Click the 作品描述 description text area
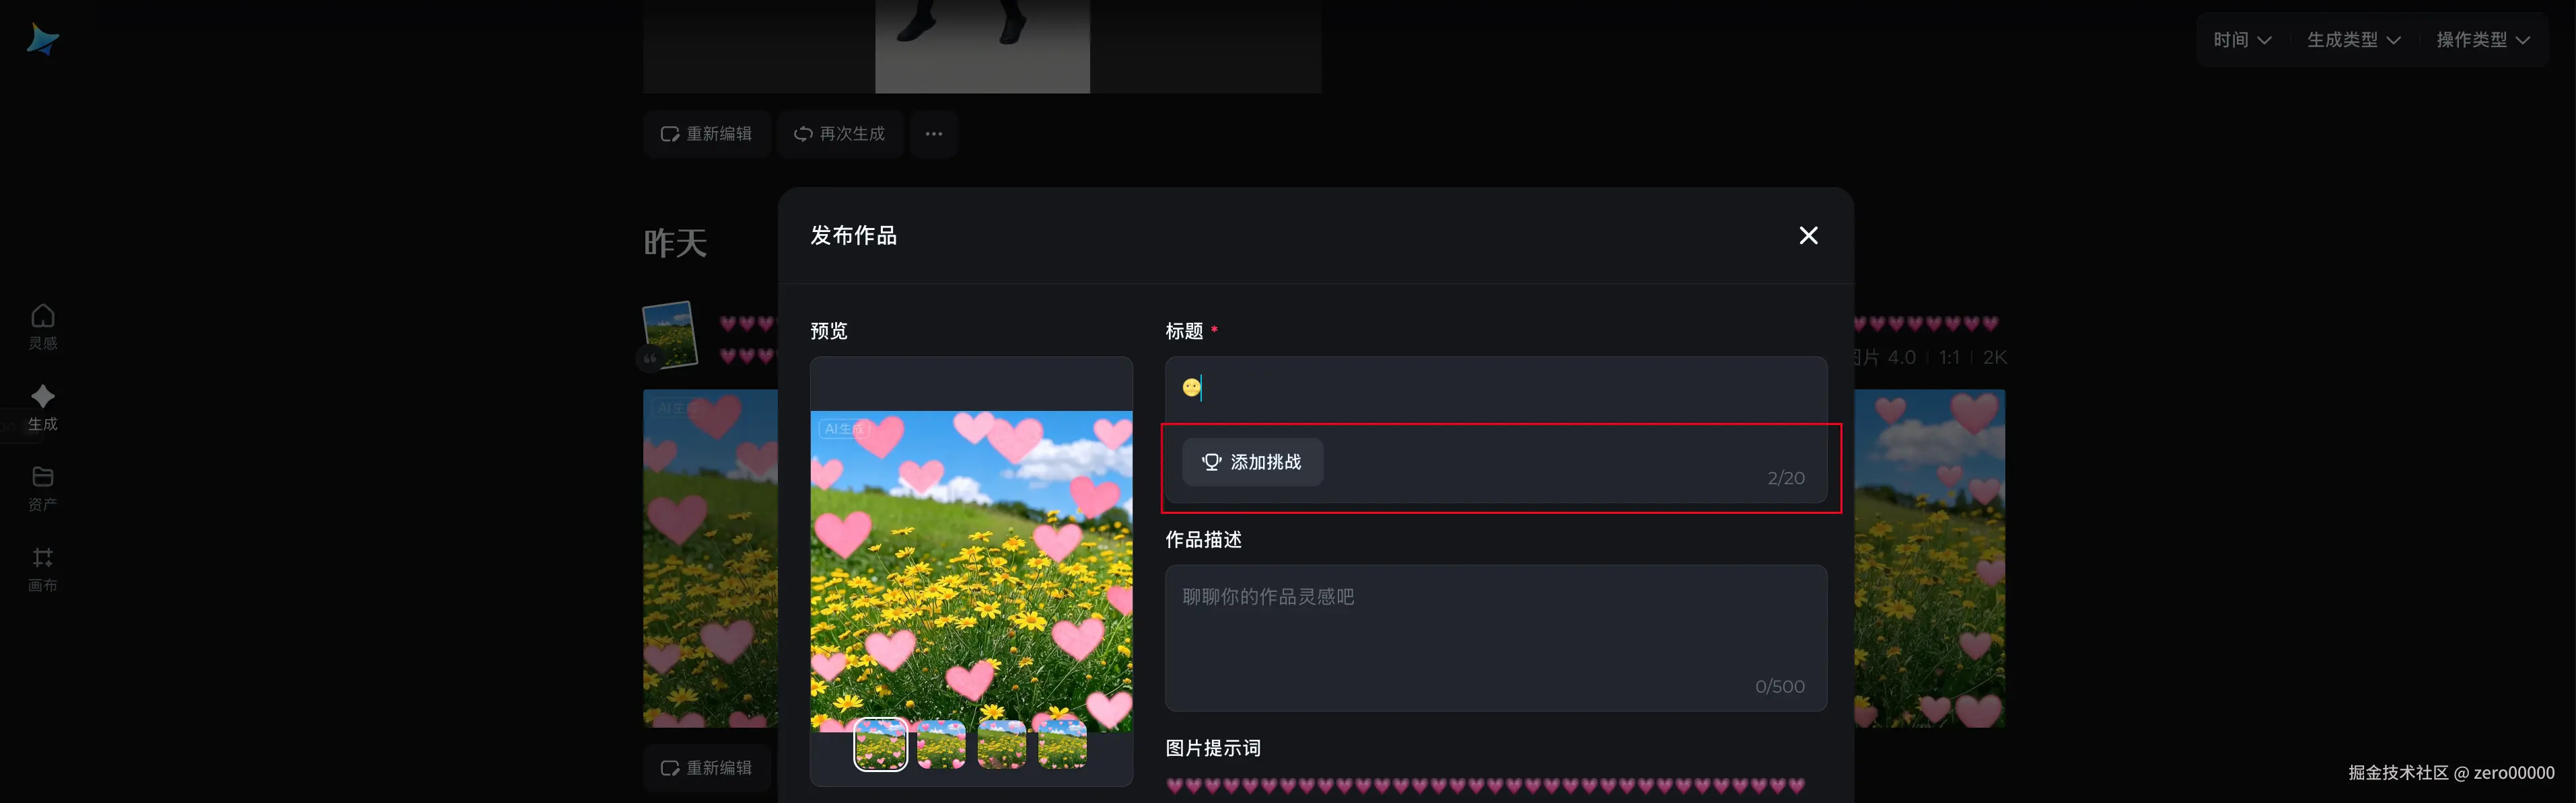The width and height of the screenshot is (2576, 803). [1495, 638]
